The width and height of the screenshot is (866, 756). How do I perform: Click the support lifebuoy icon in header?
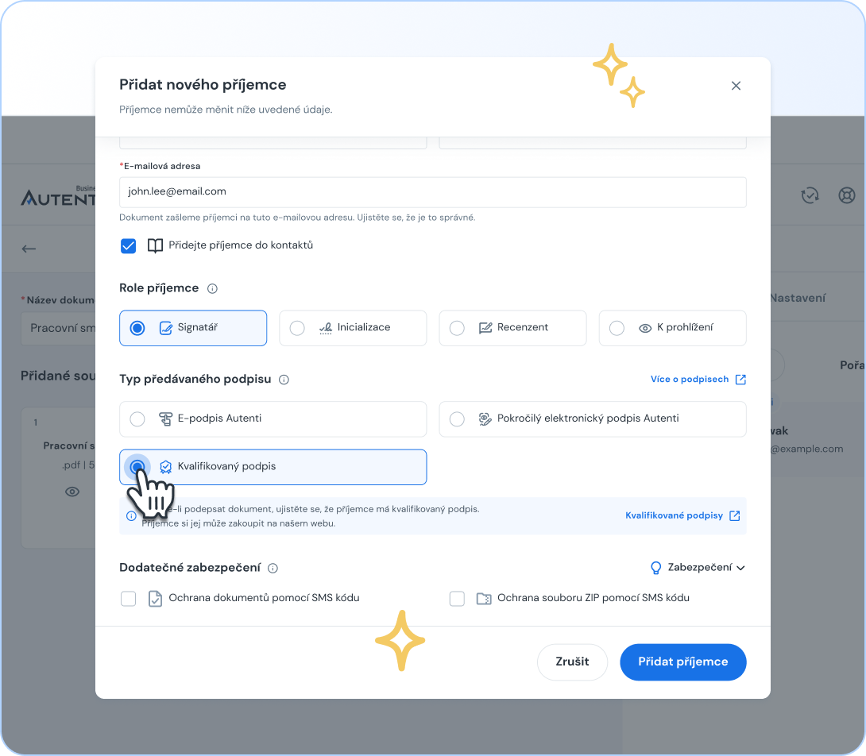(847, 195)
